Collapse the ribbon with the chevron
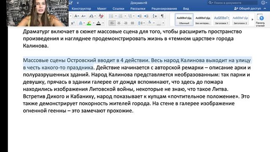The height and width of the screenshot is (152, 270). click(265, 8)
